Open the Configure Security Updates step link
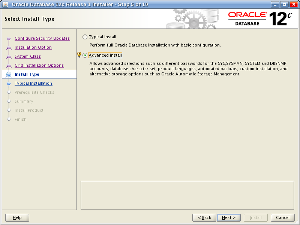Image resolution: width=300 pixels, height=225 pixels. point(42,38)
